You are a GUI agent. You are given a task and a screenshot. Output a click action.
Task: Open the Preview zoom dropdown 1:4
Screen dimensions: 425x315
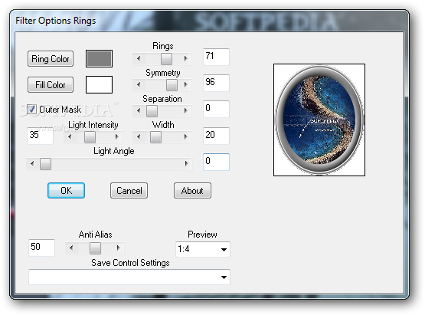(203, 249)
